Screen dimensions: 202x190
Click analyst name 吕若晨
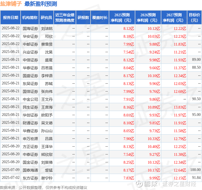47,68
